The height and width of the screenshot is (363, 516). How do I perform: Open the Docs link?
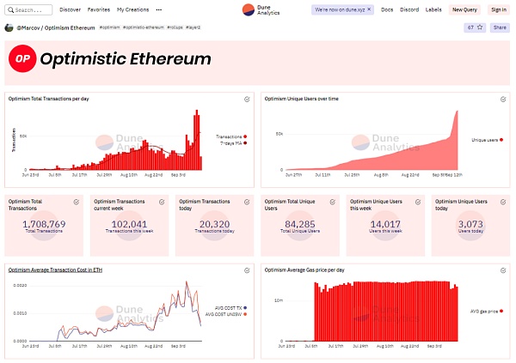click(x=387, y=9)
